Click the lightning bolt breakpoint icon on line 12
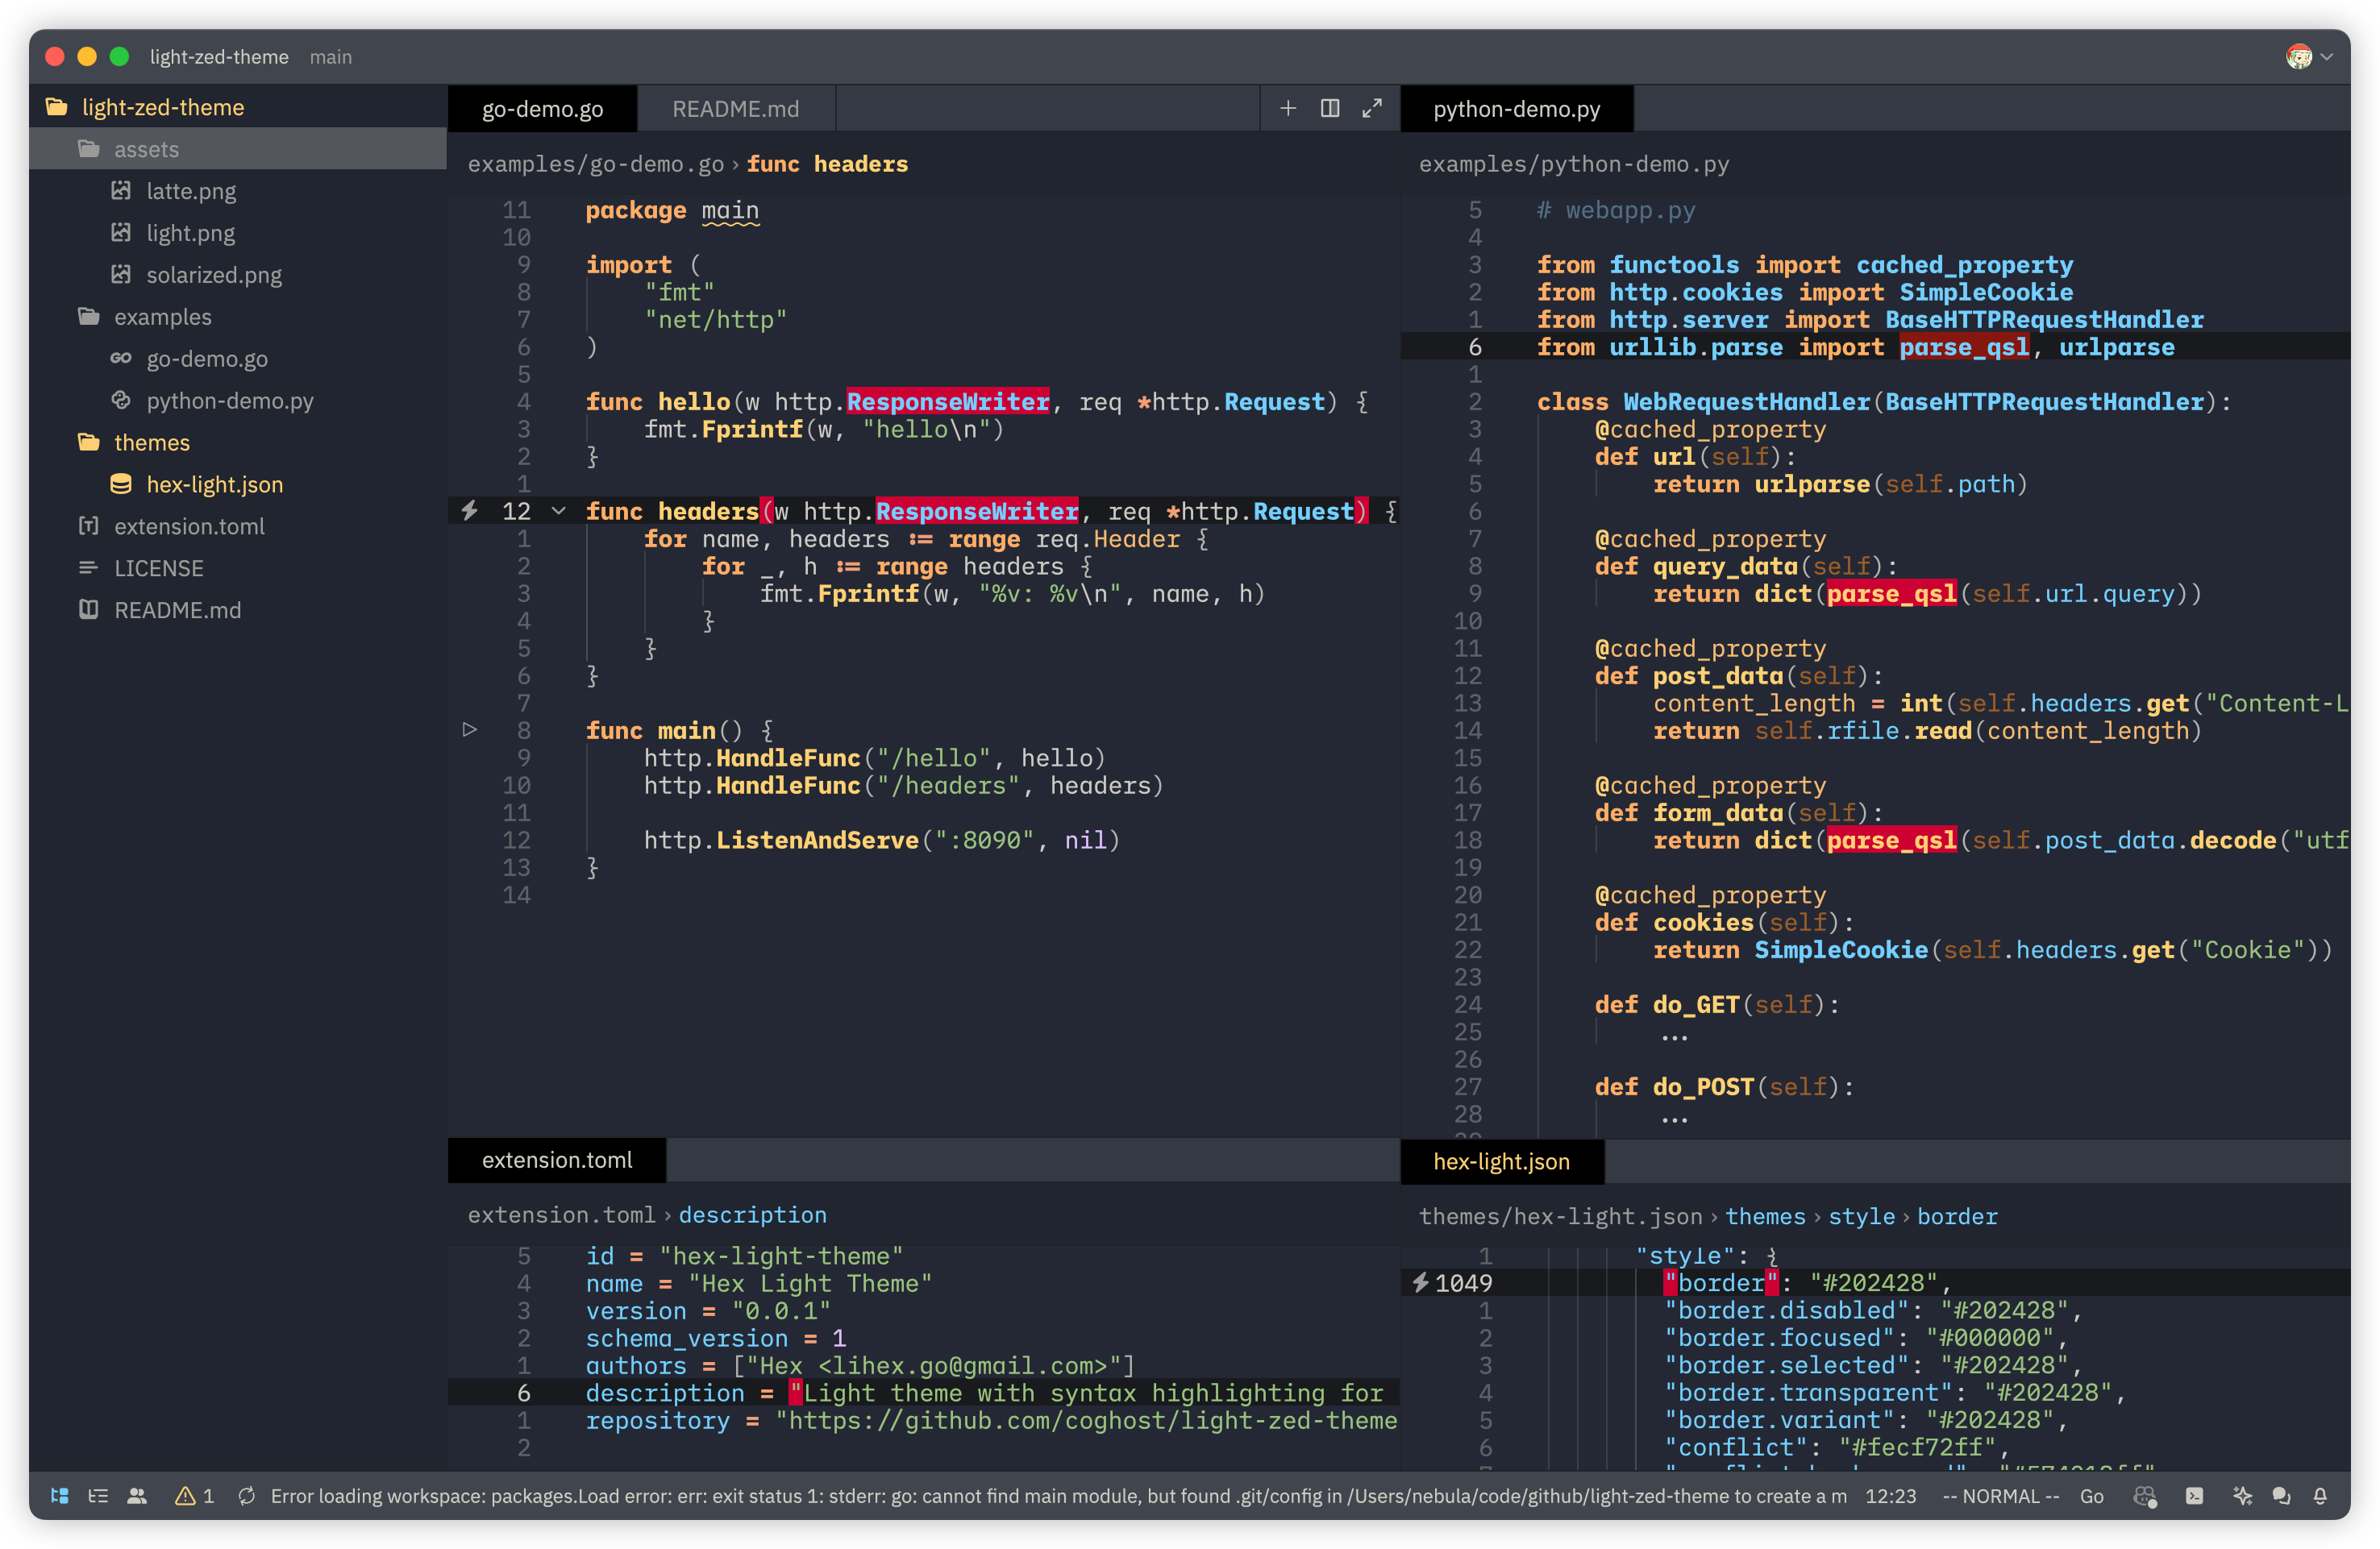Image resolution: width=2380 pixels, height=1549 pixels. [472, 510]
